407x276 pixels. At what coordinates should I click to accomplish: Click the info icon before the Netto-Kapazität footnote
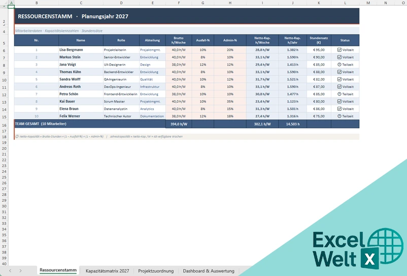point(17,136)
